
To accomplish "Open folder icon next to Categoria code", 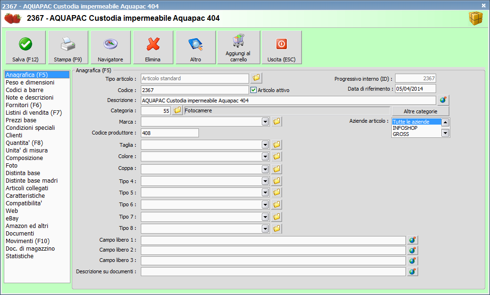I will click(x=177, y=110).
